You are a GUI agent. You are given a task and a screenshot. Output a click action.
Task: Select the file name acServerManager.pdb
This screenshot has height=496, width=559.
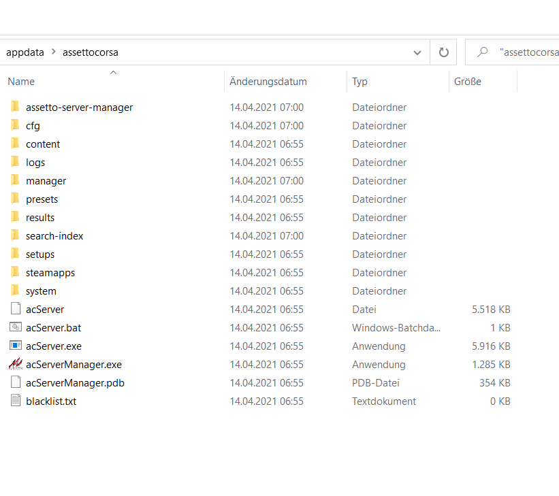[75, 383]
